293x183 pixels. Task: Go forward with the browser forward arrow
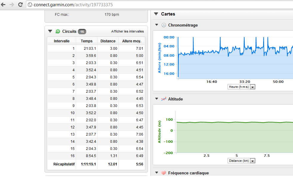pyautogui.click(x=12, y=4)
